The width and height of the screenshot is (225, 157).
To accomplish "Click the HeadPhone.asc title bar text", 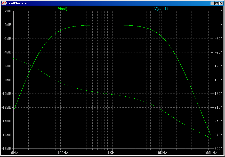I will (x=18, y=3).
